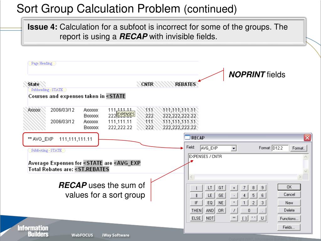Insert the GE operator
Screen dimensions: 321x241
(221, 195)
